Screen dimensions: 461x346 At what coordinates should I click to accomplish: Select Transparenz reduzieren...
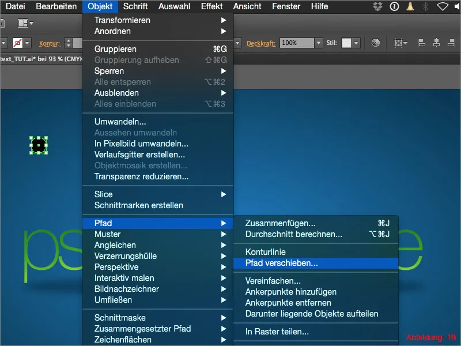pos(158,176)
